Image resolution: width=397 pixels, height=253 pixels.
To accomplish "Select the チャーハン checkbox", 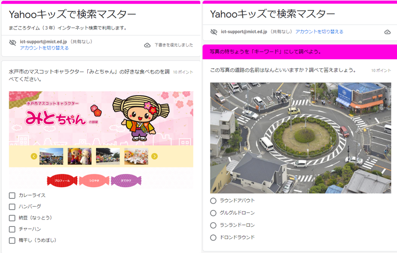I will (x=12, y=229).
